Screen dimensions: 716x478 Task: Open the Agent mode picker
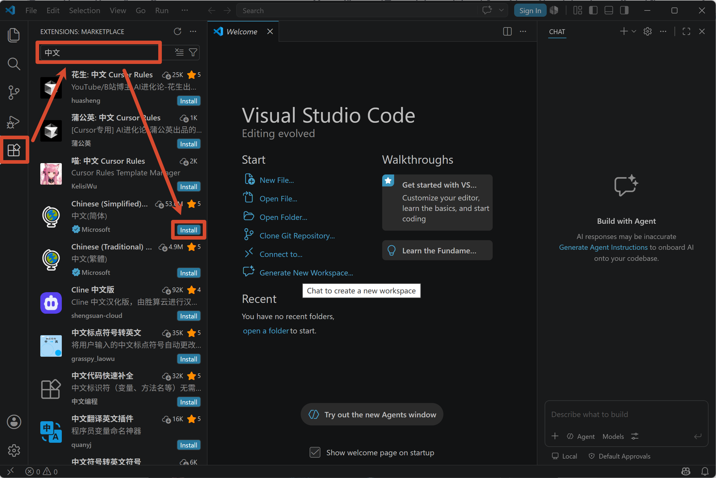tap(581, 436)
